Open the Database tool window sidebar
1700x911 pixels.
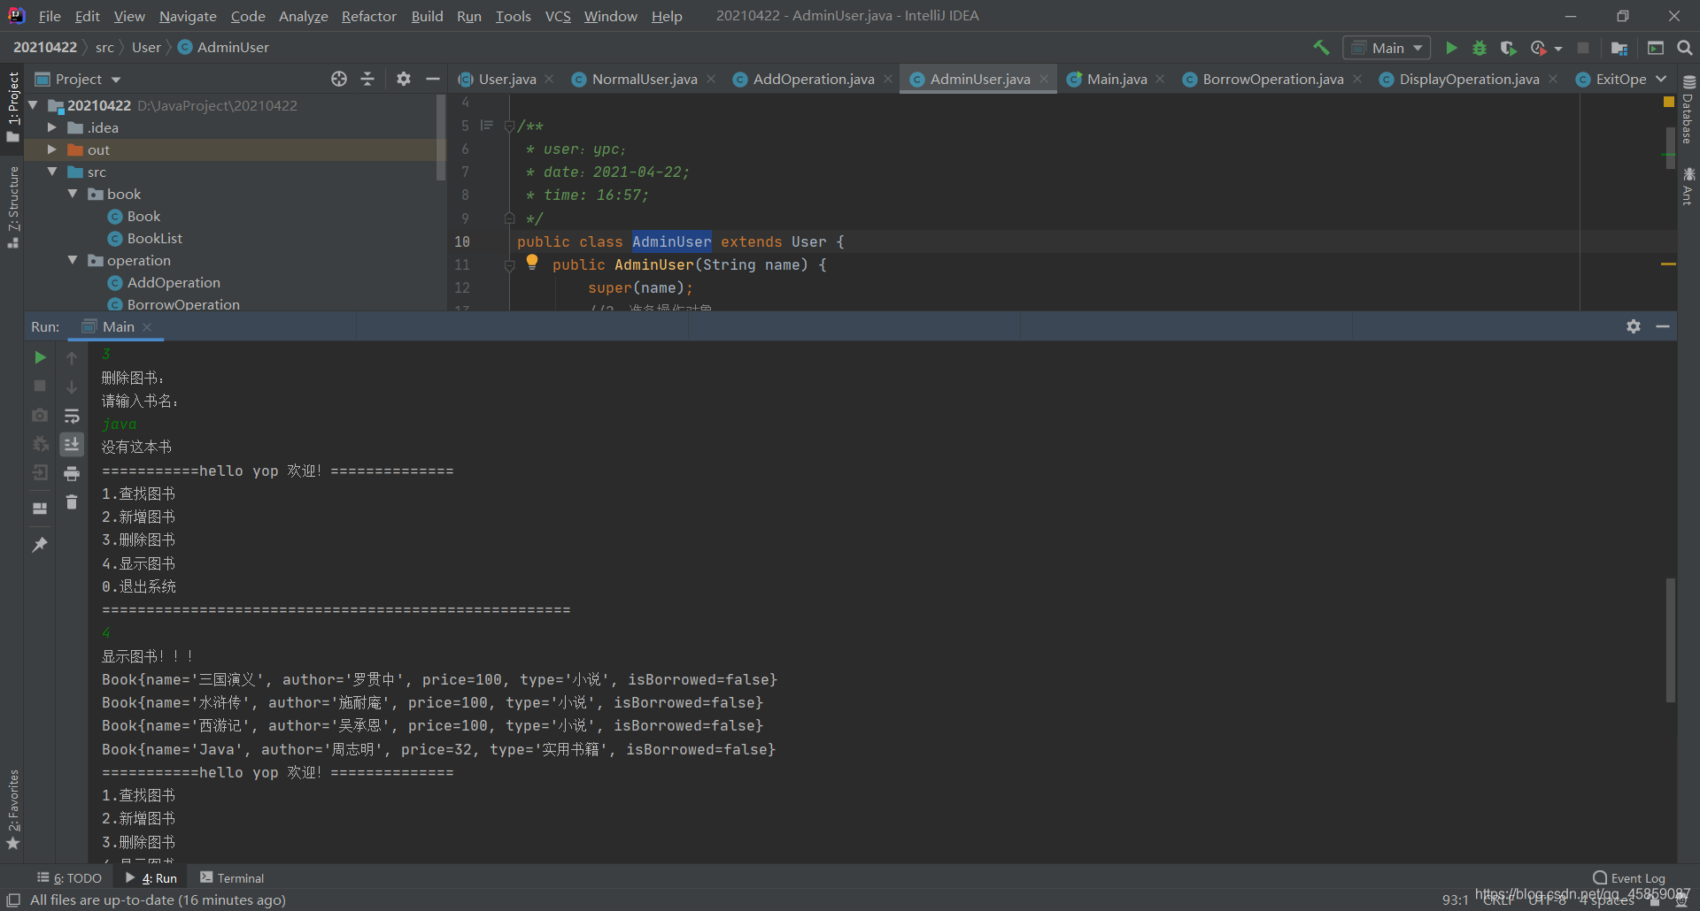1688,109
